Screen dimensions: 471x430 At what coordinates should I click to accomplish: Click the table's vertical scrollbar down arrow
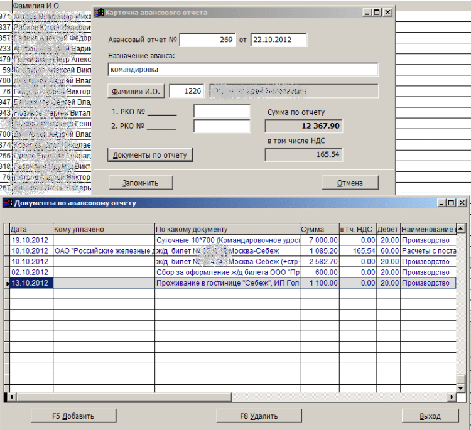[x=460, y=388]
